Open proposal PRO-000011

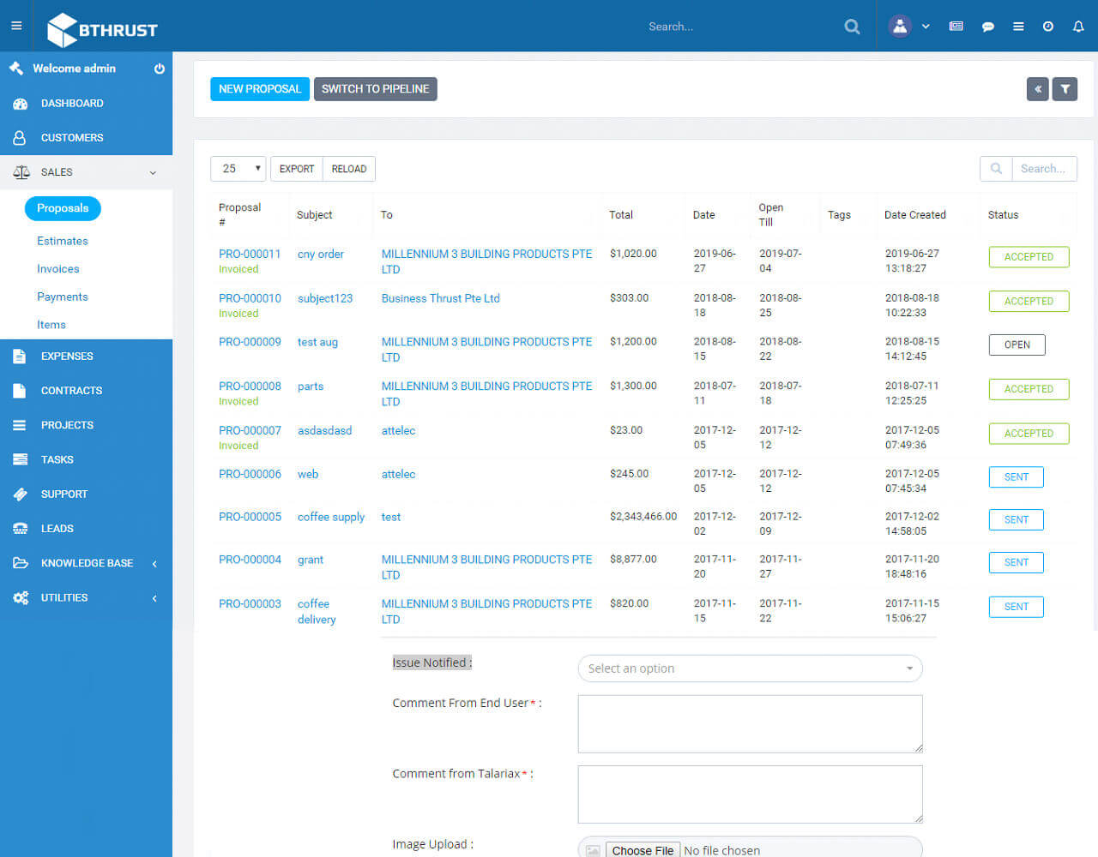(250, 255)
